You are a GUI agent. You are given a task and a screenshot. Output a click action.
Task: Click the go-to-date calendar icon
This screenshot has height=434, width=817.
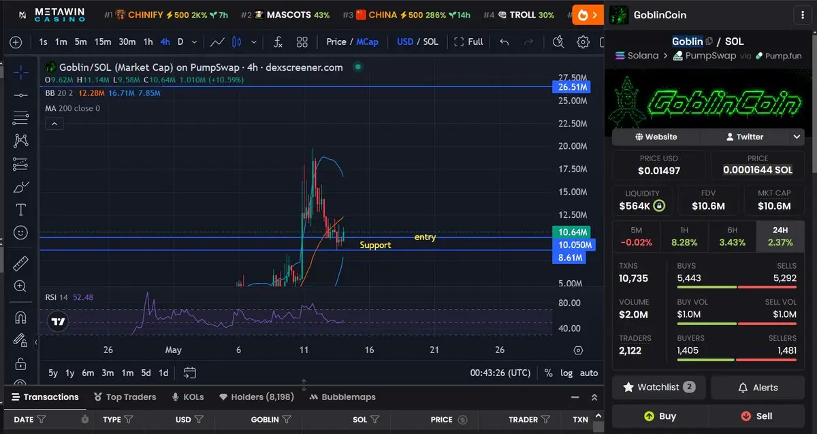click(190, 373)
